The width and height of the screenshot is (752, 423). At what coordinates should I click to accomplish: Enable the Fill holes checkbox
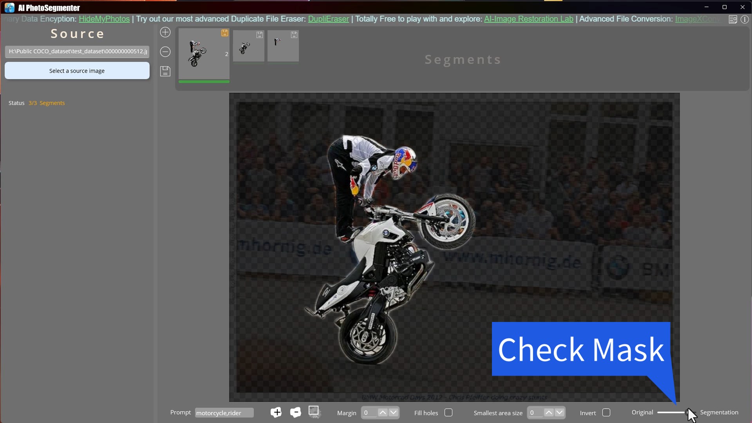point(448,412)
